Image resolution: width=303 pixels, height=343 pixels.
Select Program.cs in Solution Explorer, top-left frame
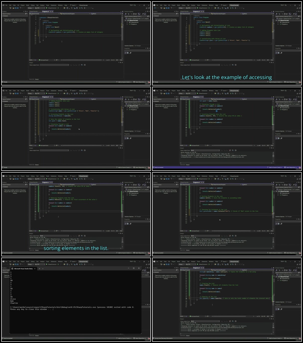(134, 24)
